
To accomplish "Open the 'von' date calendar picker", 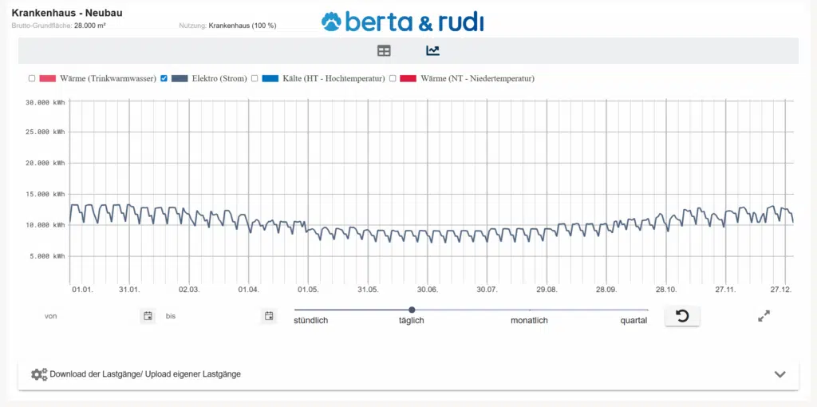I will click(x=148, y=316).
